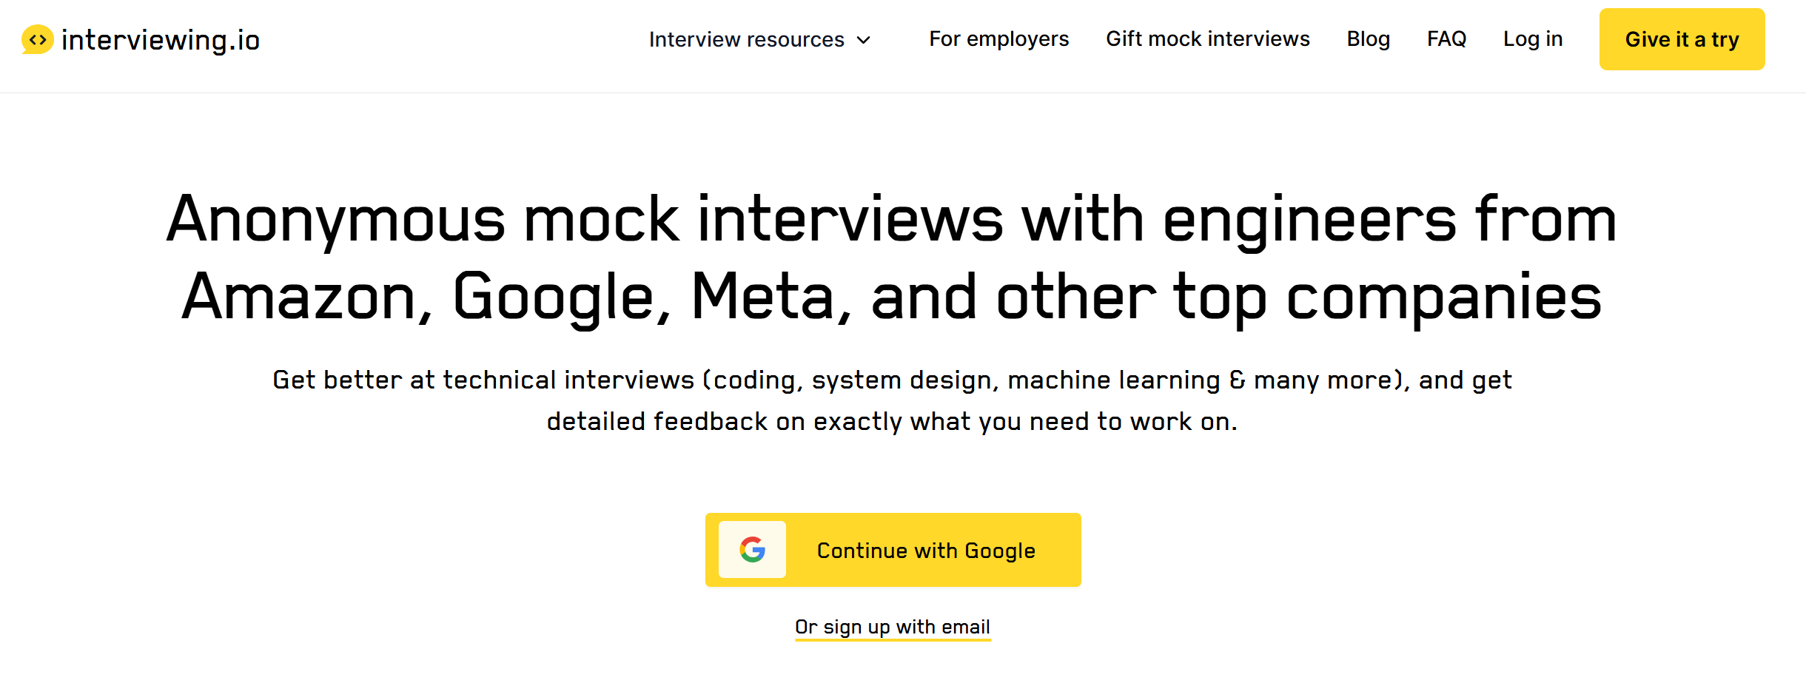Open the Interview resources menu
Viewport: 1806px width, 689px height.
coord(746,39)
